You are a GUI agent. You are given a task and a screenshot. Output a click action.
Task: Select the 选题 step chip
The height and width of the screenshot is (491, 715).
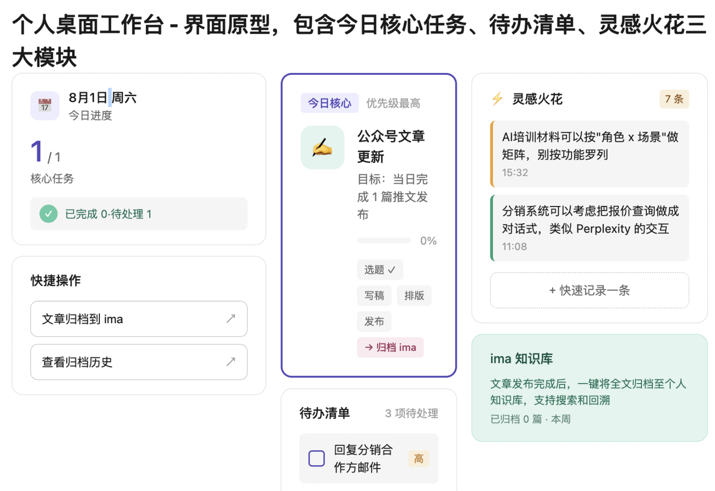380,270
